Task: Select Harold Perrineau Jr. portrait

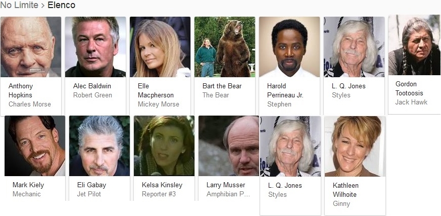Action: click(x=289, y=47)
